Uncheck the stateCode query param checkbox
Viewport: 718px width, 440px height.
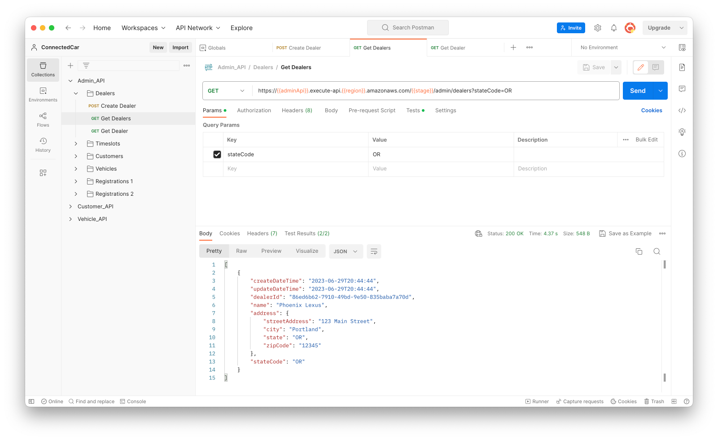(217, 154)
